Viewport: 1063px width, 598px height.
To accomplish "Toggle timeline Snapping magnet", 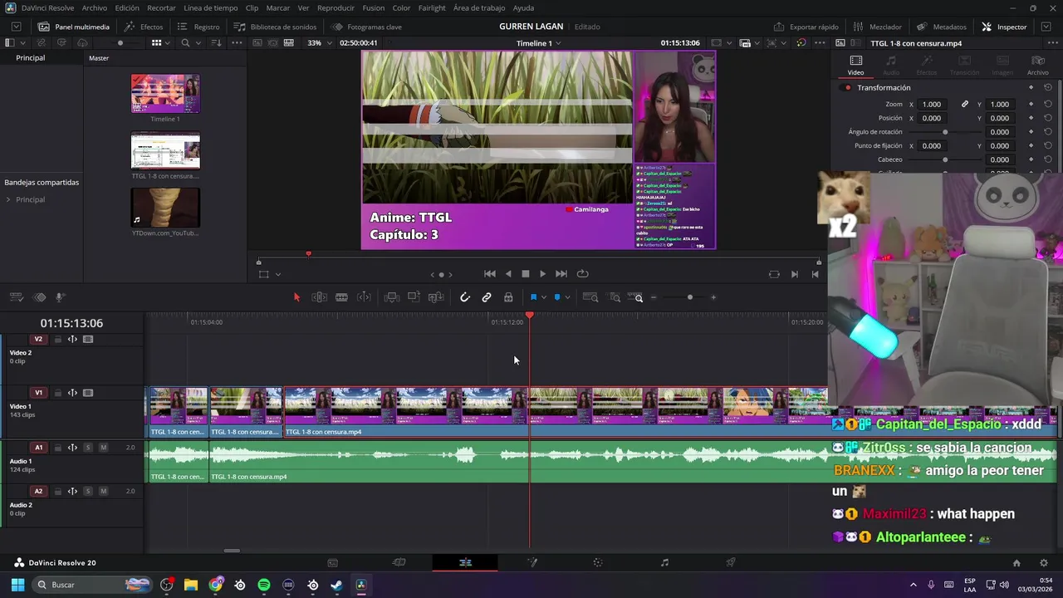I will (x=465, y=297).
